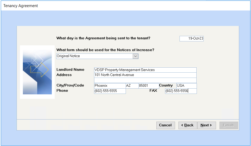Proceed with the Next button
Screen dimensions: 251x146
point(206,125)
